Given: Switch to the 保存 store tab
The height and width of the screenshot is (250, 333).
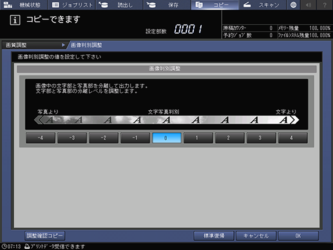Looking at the screenshot, I should point(167,5).
